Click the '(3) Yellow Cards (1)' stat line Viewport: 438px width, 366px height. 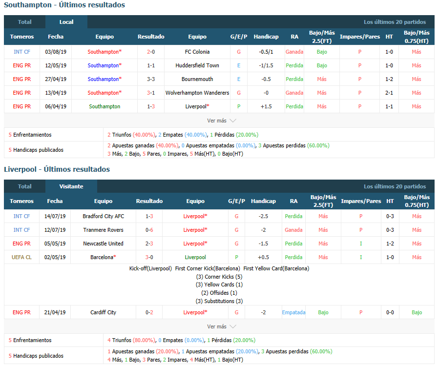point(219,285)
